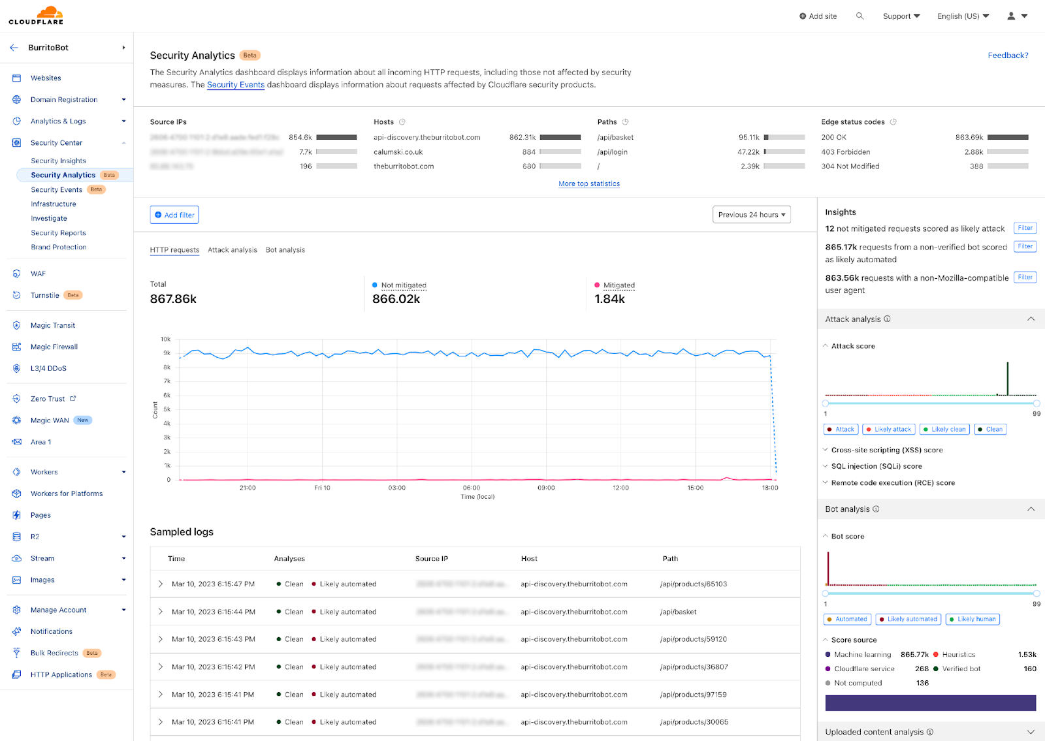This screenshot has width=1045, height=741.
Task: Select the Turnstile sidebar icon
Action: [x=16, y=294]
